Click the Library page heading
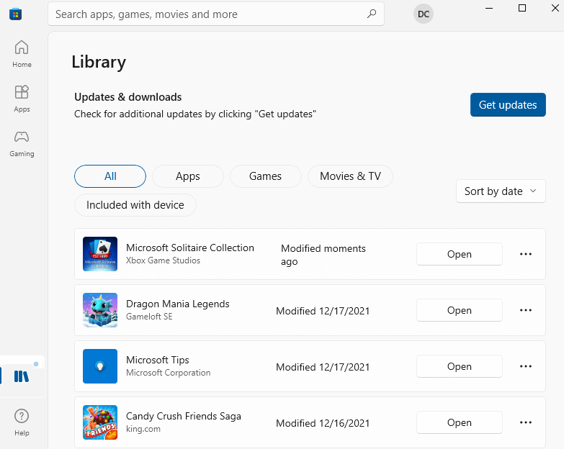This screenshot has height=449, width=564. coord(99,62)
